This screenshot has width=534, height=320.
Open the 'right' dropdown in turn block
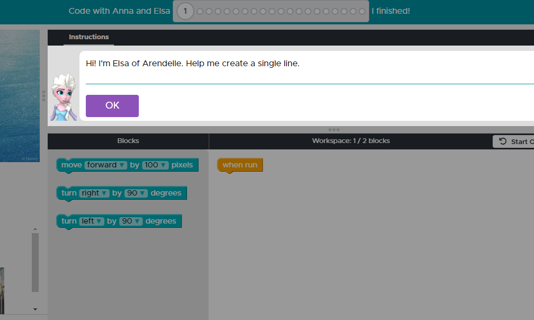click(94, 193)
